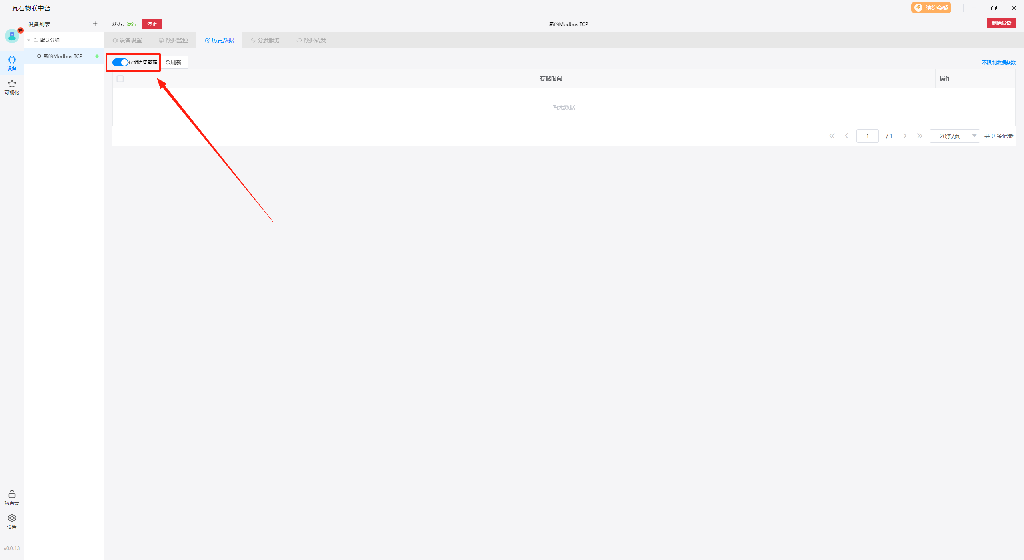Click the red 停止 button
The width and height of the screenshot is (1024, 560).
pyautogui.click(x=152, y=24)
